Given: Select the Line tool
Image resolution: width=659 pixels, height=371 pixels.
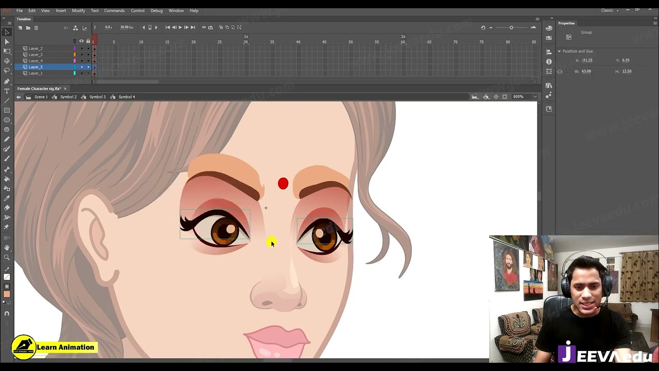Looking at the screenshot, I should coord(7,100).
